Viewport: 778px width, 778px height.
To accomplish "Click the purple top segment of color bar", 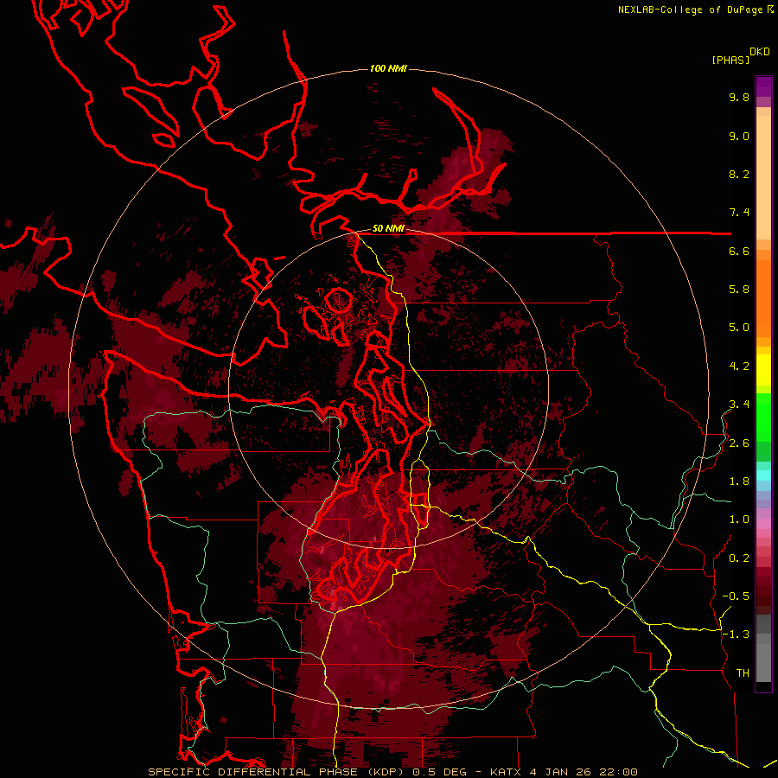I will click(763, 86).
